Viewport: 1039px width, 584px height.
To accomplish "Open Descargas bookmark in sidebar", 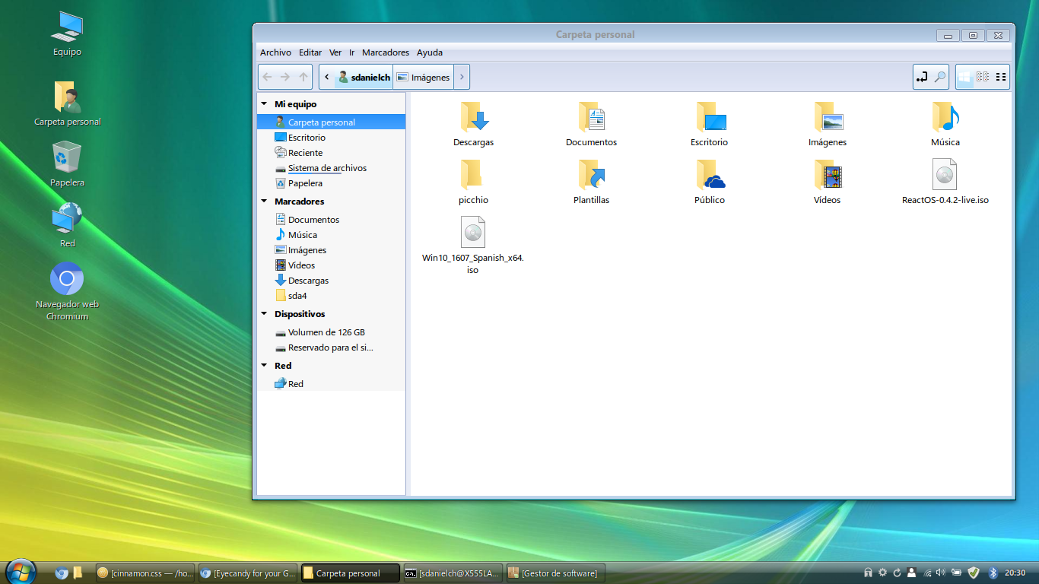I will (x=331, y=281).
